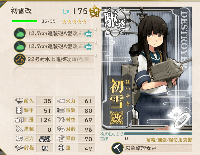Select the empty fourth equipment slot
Screen dimensions: 200x155
54,72
